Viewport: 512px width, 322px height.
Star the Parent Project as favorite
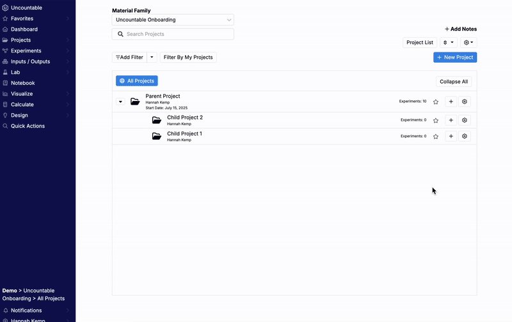point(436,102)
